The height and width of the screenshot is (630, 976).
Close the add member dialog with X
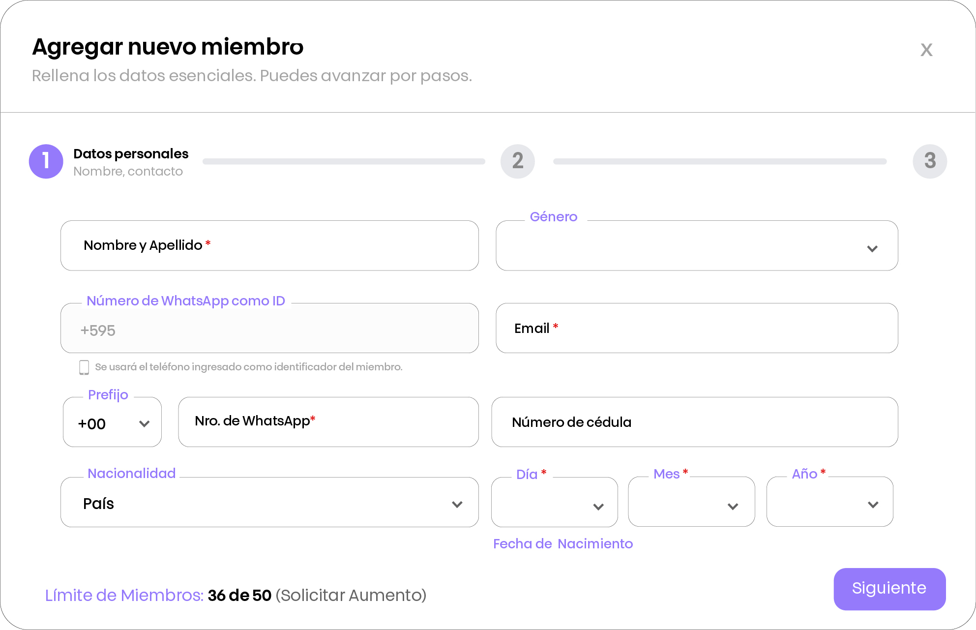click(926, 50)
